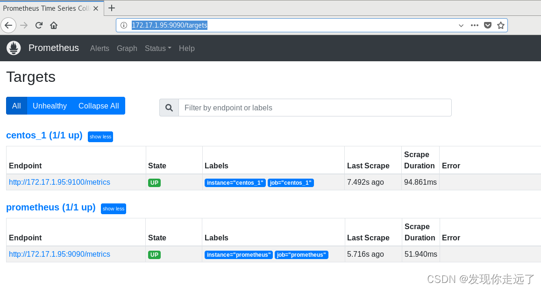Click the centos_1 (1/1 up) heading

[x=44, y=135]
